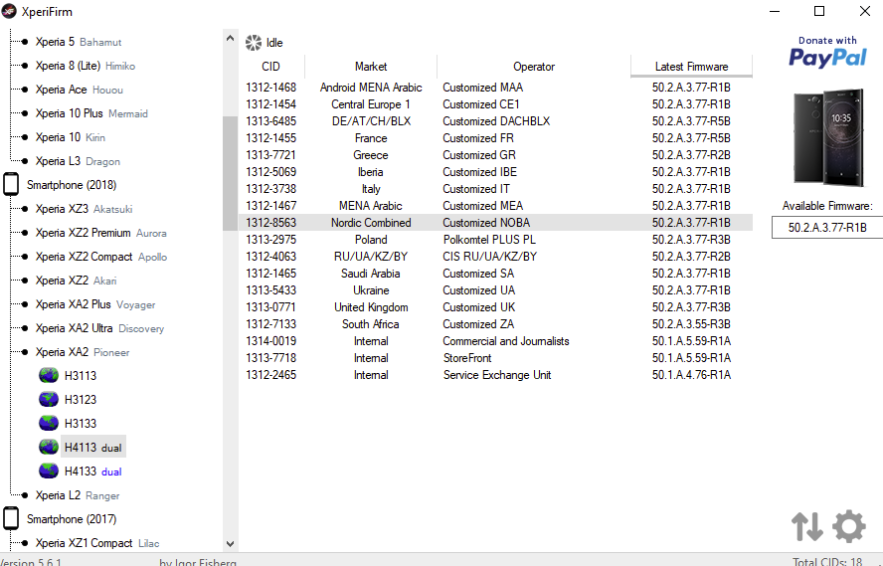Select Xperia XZ1 Compact Lilac

click(x=96, y=543)
